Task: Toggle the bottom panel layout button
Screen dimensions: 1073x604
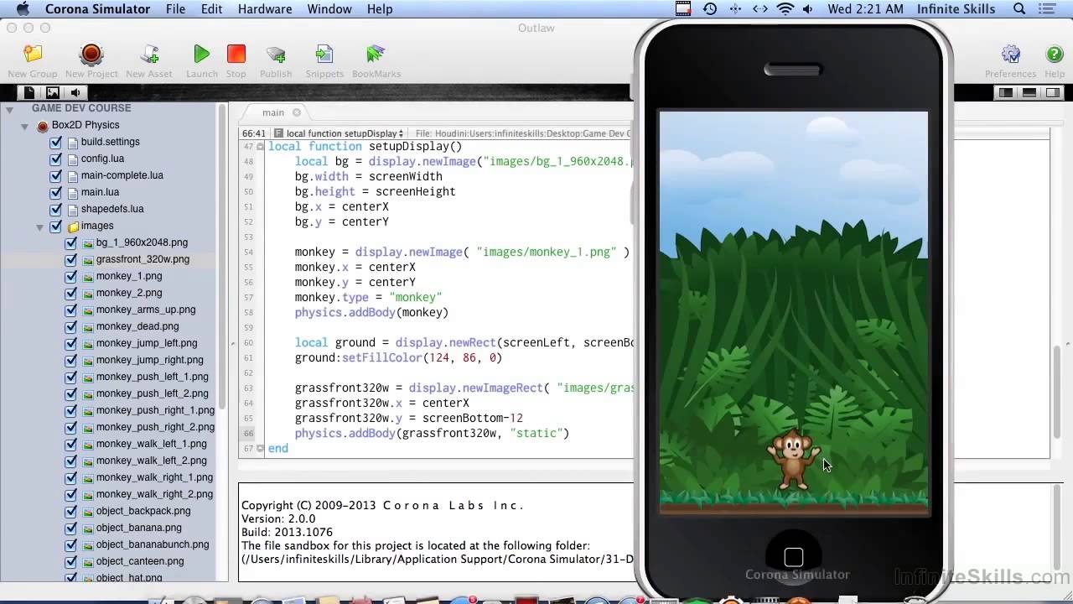Action: (1029, 92)
